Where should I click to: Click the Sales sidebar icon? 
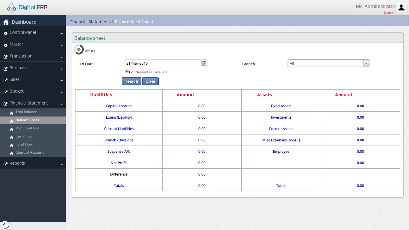pyautogui.click(x=5, y=80)
